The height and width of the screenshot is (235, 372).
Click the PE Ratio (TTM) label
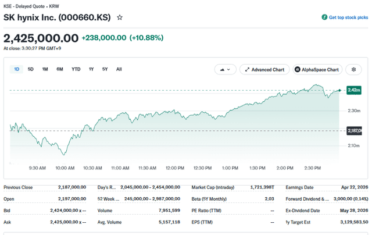(x=206, y=211)
